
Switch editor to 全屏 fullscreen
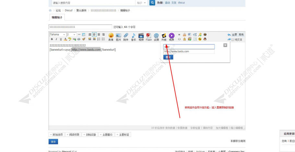234,35
